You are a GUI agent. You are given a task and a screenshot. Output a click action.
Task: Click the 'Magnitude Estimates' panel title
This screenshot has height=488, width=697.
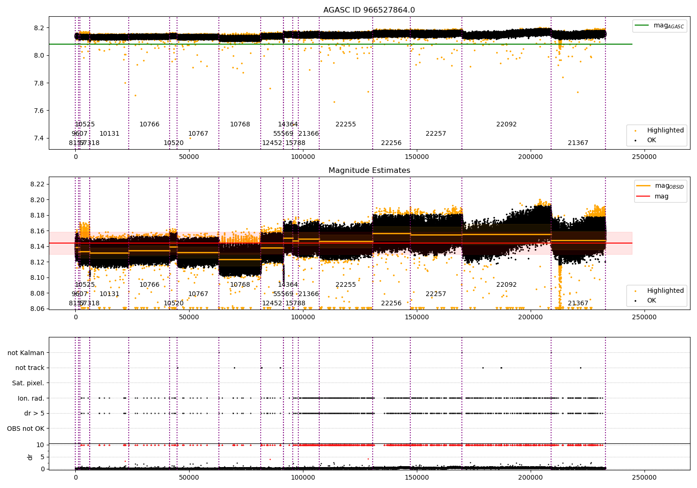point(369,171)
